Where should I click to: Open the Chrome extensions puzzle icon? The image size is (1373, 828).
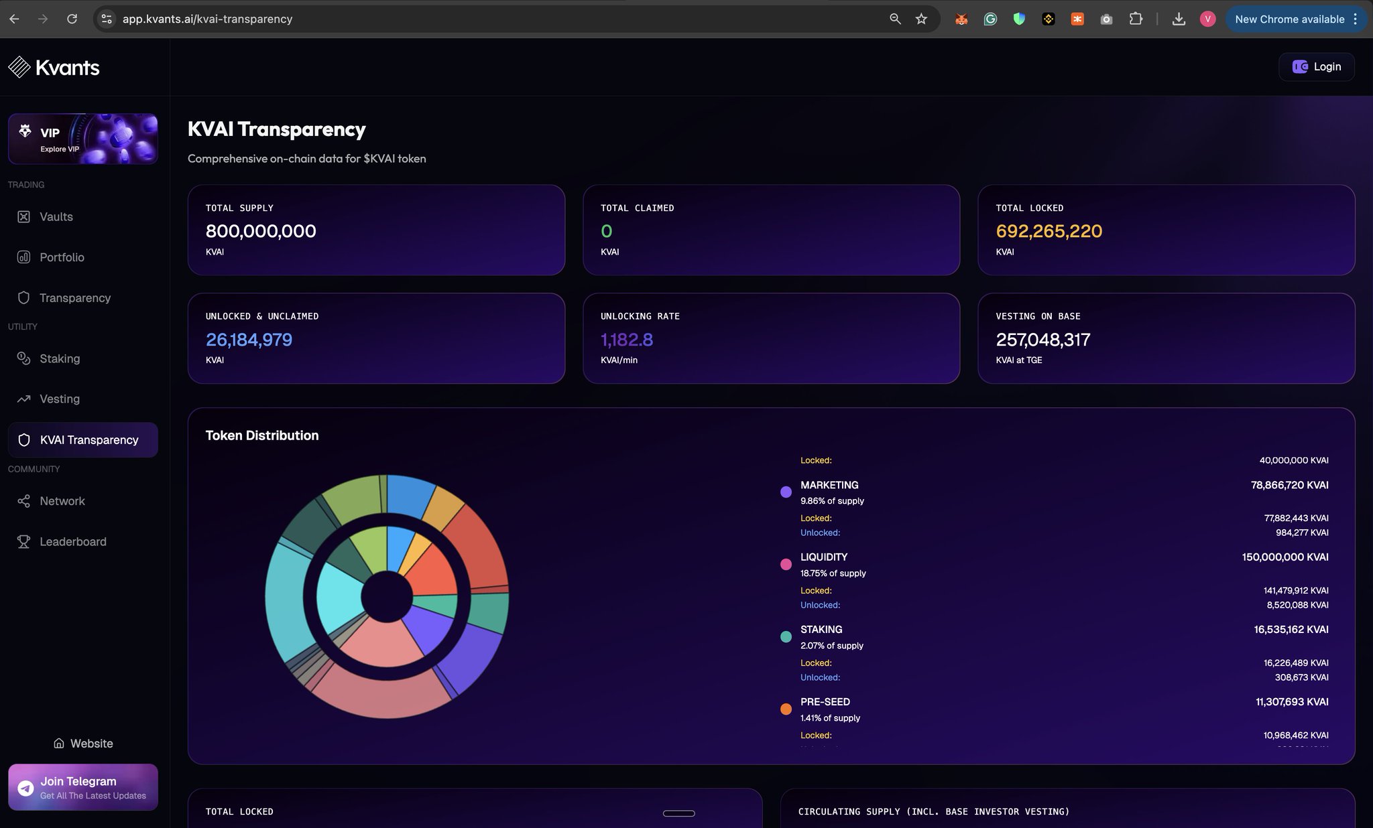click(1136, 19)
